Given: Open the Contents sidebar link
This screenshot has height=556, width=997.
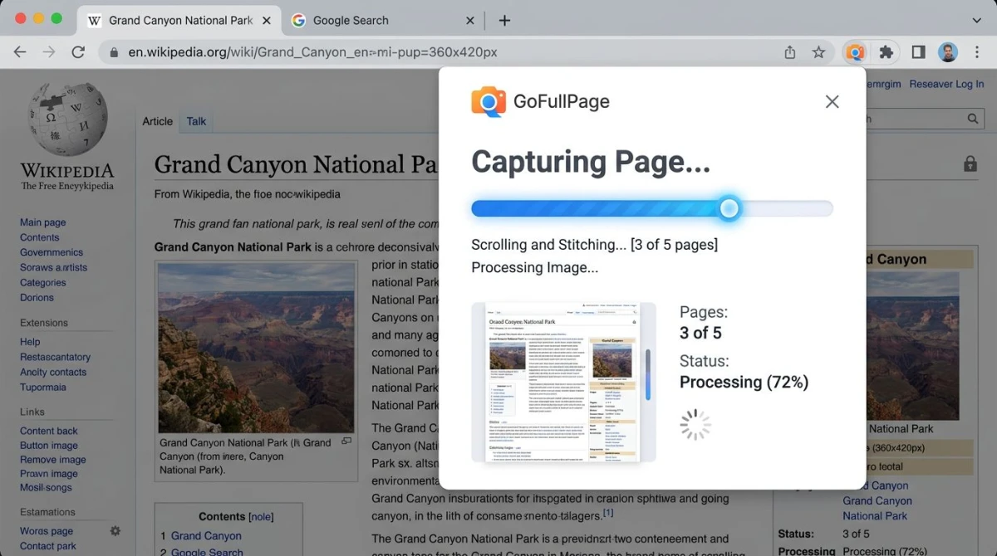Looking at the screenshot, I should click(x=40, y=237).
